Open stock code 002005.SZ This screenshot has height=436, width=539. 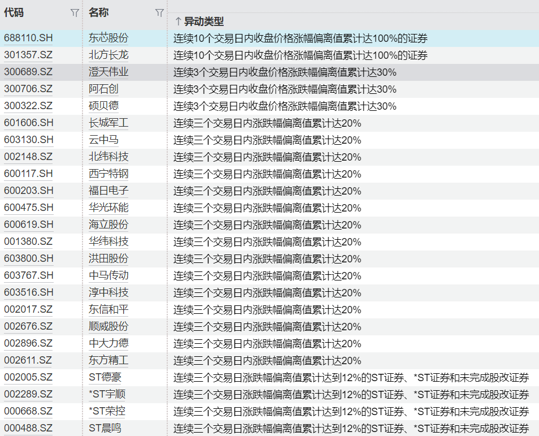[28, 377]
